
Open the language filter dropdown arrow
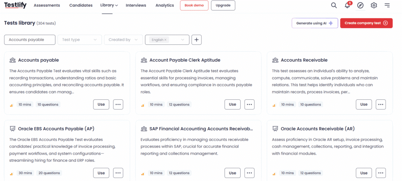pyautogui.click(x=183, y=40)
